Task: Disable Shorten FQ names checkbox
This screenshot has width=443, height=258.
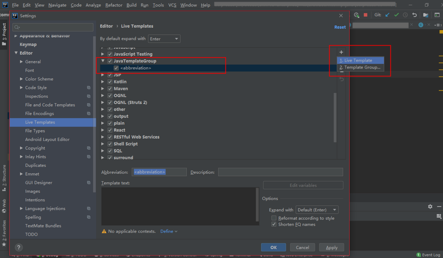Action: tap(274, 225)
